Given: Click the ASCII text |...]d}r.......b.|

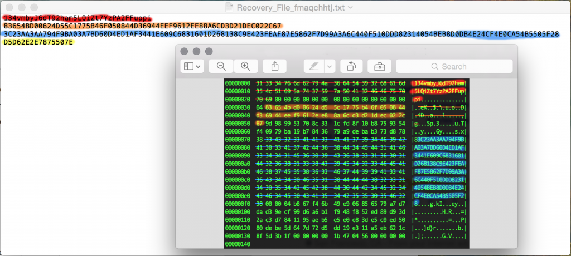Looking at the screenshot, I should click(x=439, y=228).
